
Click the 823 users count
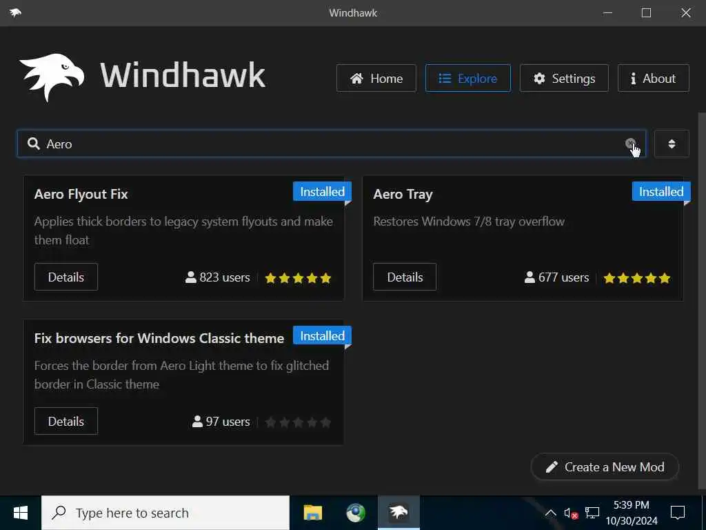[217, 277]
